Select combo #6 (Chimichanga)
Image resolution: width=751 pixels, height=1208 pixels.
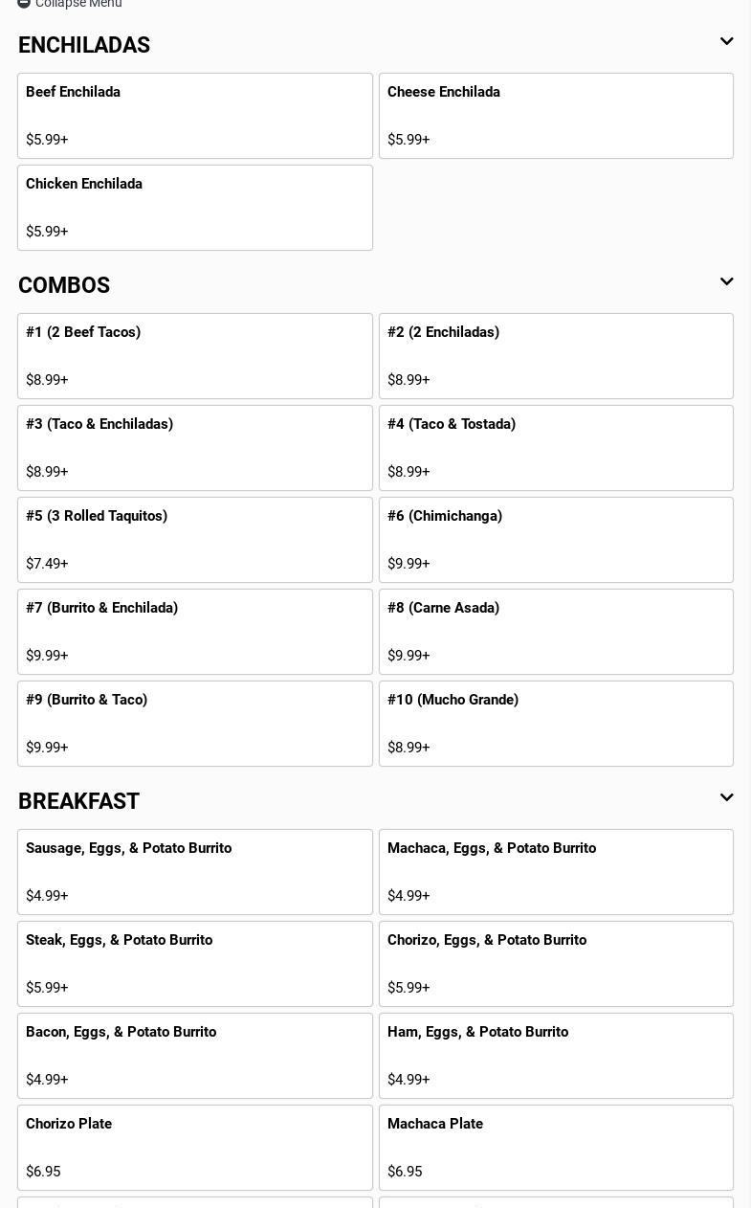pyautogui.click(x=556, y=540)
